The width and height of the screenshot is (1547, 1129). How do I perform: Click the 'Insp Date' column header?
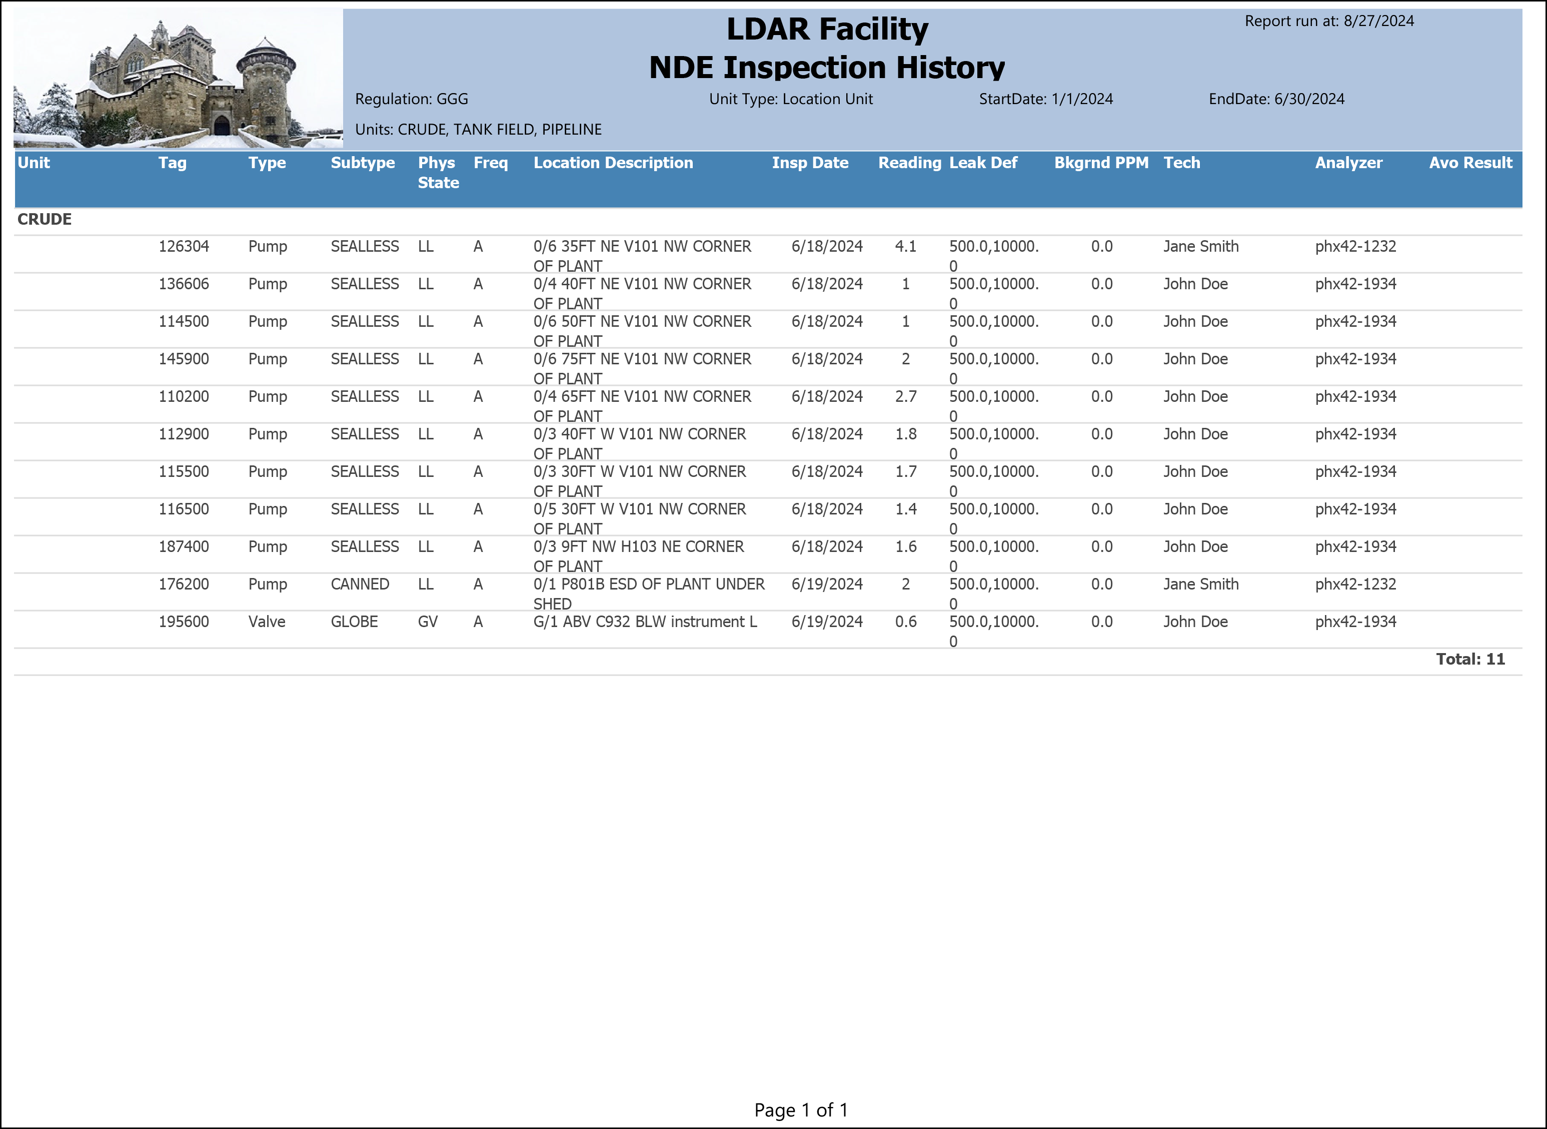point(810,163)
